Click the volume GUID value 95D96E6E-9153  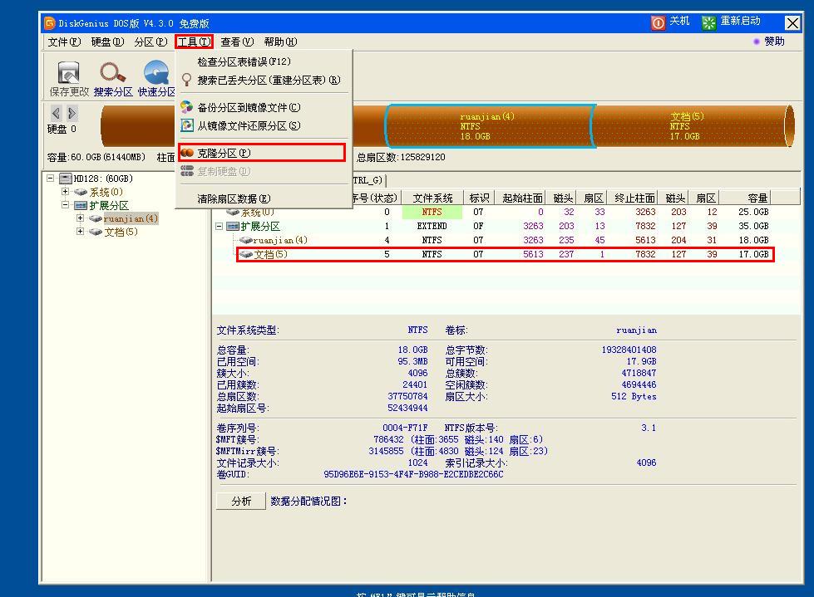click(x=413, y=474)
